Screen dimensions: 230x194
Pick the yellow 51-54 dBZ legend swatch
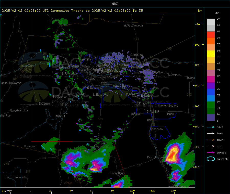point(211,54)
